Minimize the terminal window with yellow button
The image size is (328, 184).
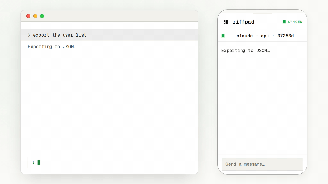pyautogui.click(x=35, y=16)
